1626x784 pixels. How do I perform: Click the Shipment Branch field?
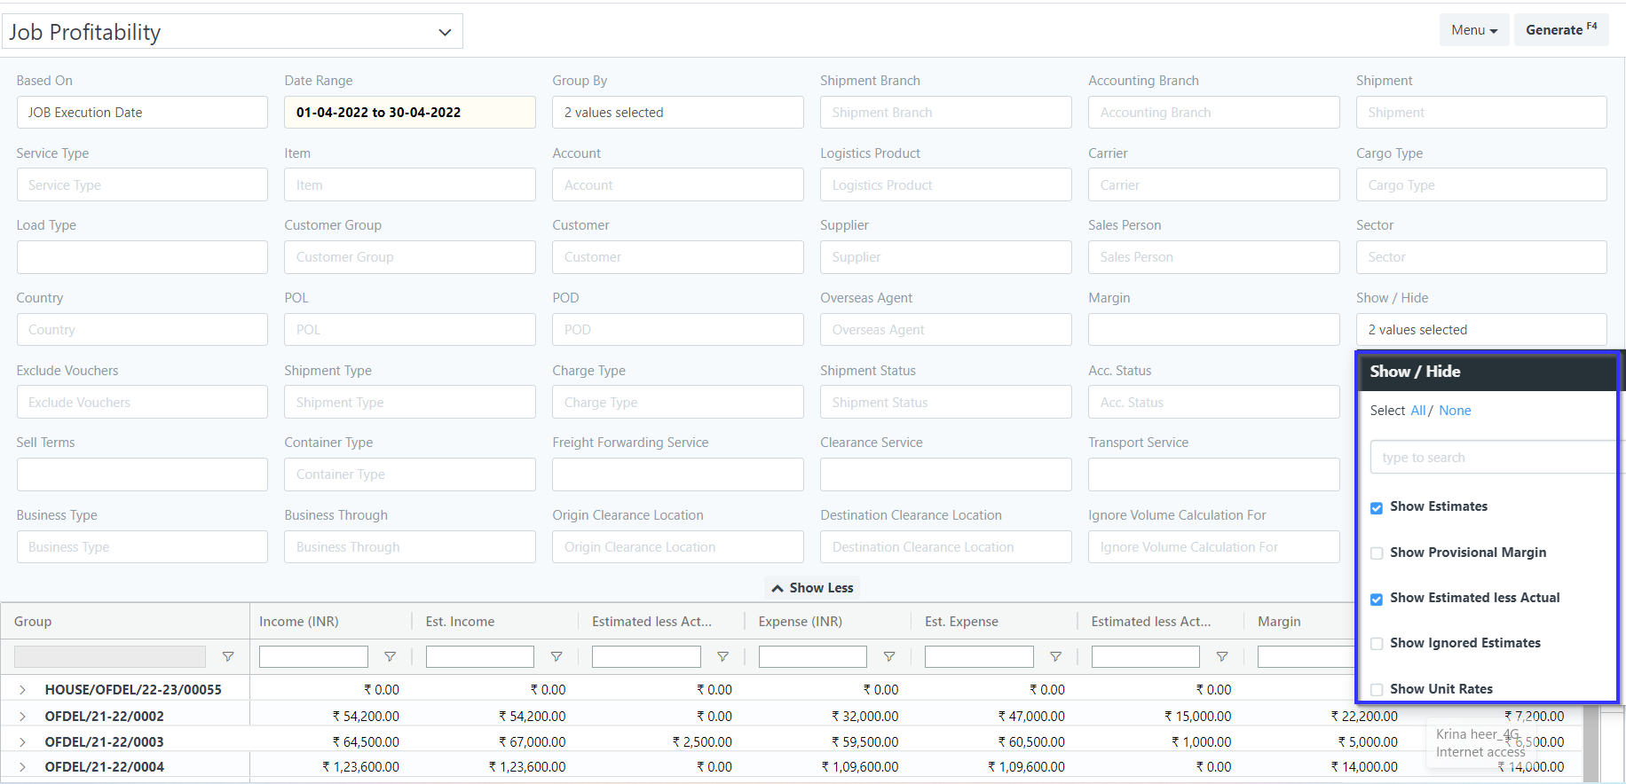click(x=946, y=113)
